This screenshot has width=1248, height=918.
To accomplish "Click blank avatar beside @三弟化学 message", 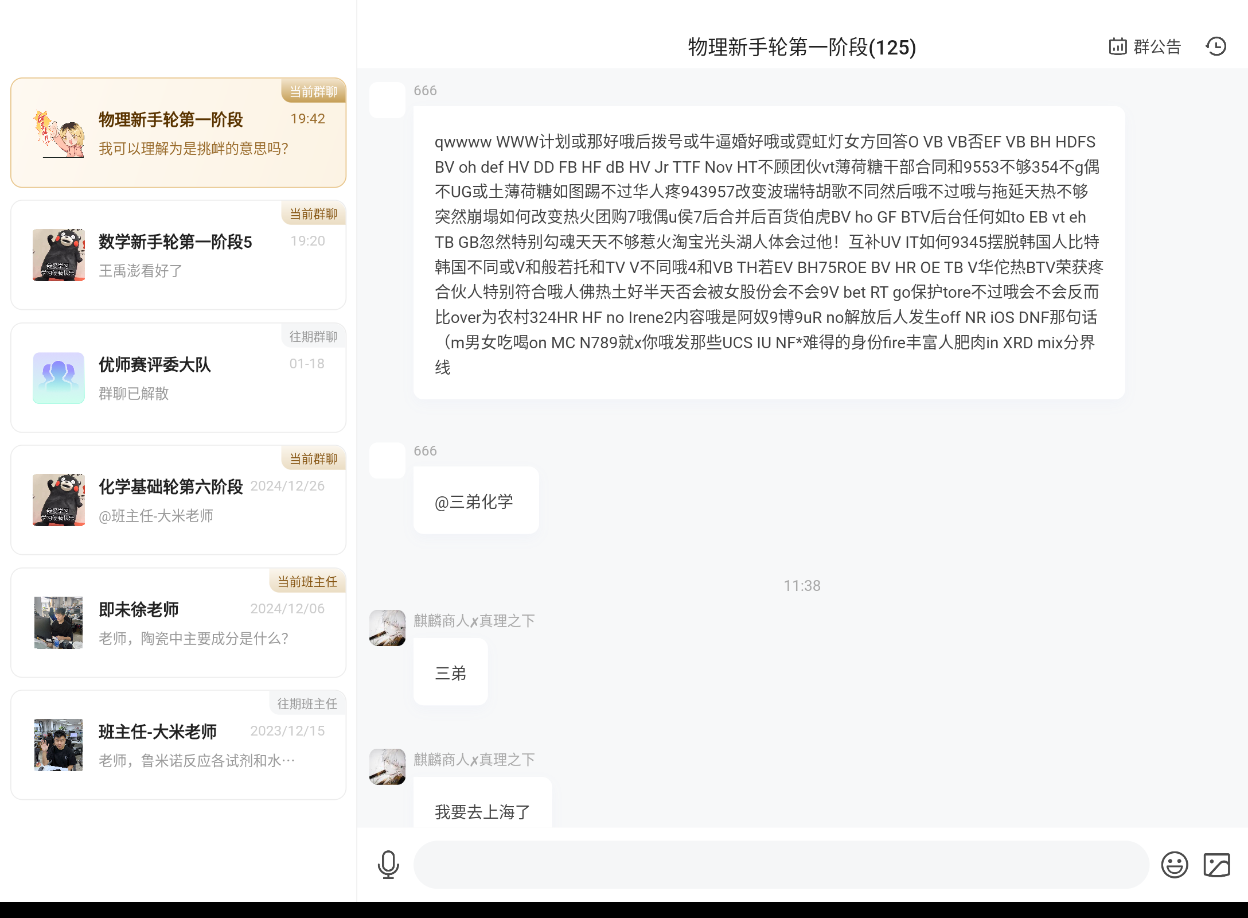I will coord(387,460).
